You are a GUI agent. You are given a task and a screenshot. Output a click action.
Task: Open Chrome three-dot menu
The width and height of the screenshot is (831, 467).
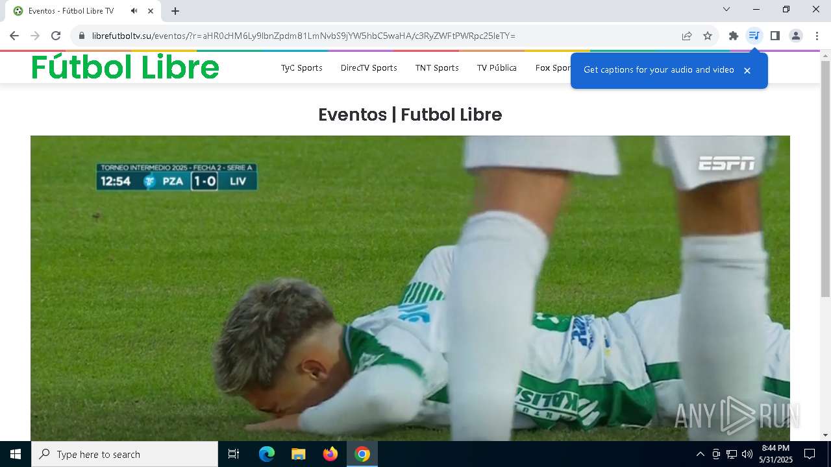pos(817,36)
